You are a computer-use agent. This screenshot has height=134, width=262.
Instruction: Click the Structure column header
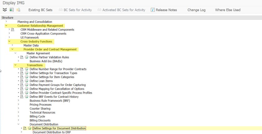(7, 18)
